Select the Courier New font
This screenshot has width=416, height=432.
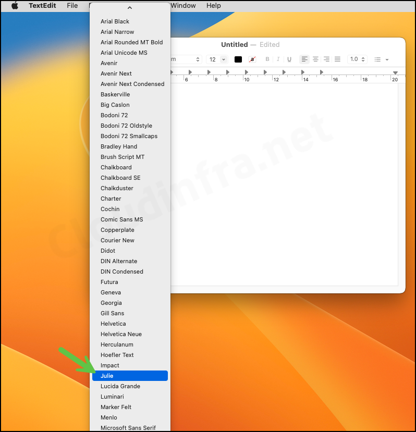(x=130, y=241)
